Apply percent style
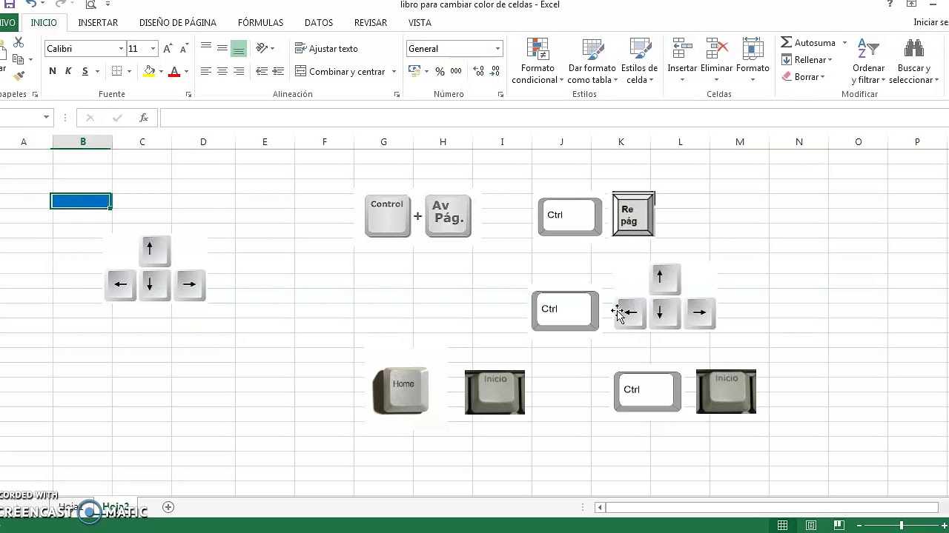This screenshot has height=533, width=949. (x=440, y=71)
